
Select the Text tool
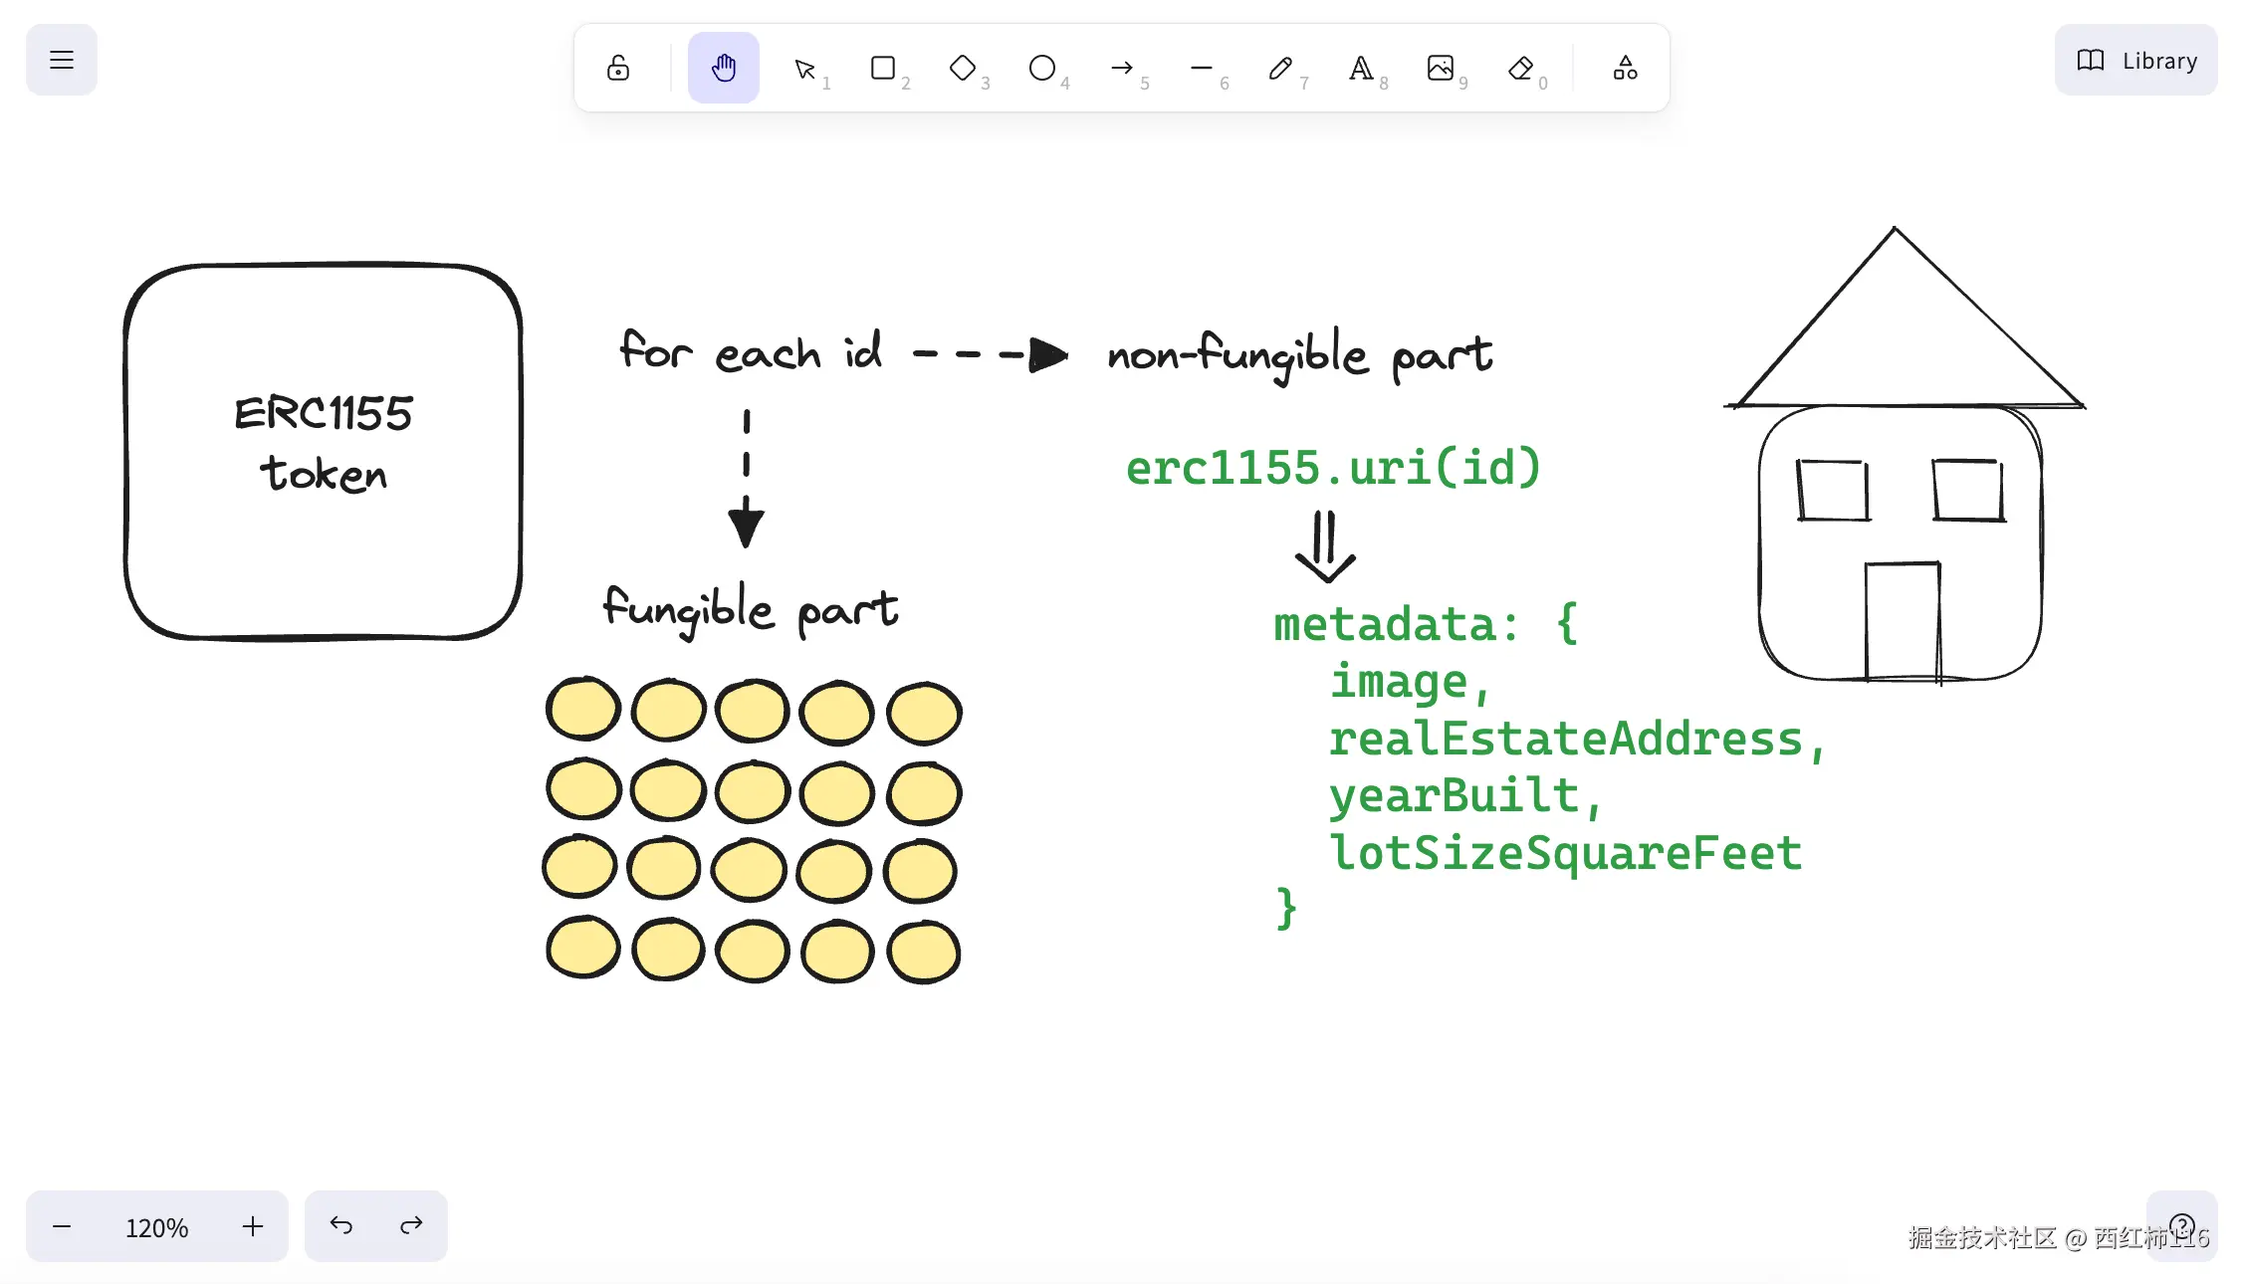pos(1361,68)
